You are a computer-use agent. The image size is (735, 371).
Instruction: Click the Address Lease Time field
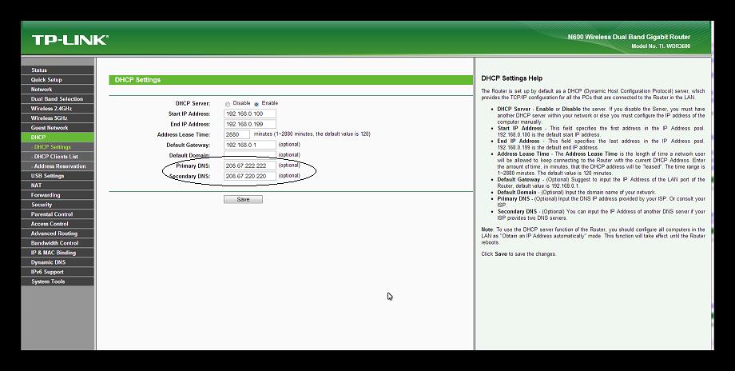point(236,134)
